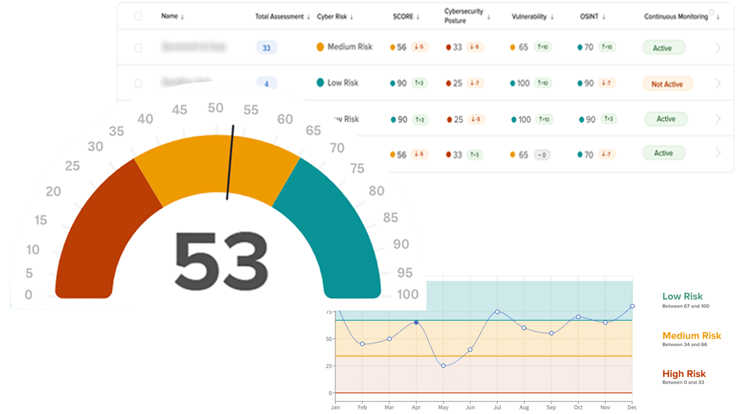Click the Total Assessment sort arrow
Screen dimensions: 736x414
pos(309,17)
